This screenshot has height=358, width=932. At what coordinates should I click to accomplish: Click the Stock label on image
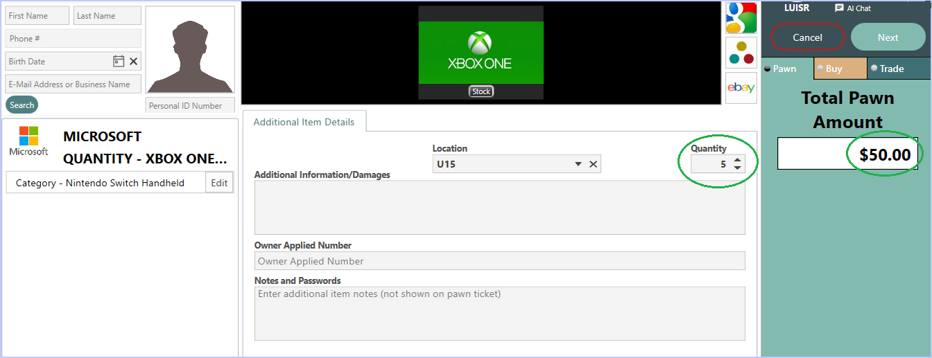(481, 91)
